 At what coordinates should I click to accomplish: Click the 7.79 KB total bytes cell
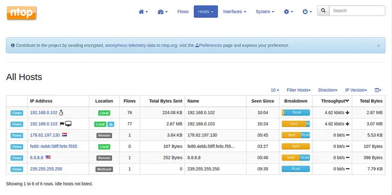[x=375, y=169]
